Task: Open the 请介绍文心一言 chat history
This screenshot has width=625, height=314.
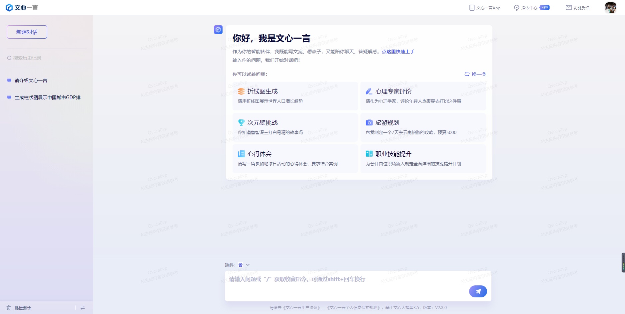Action: (31, 80)
